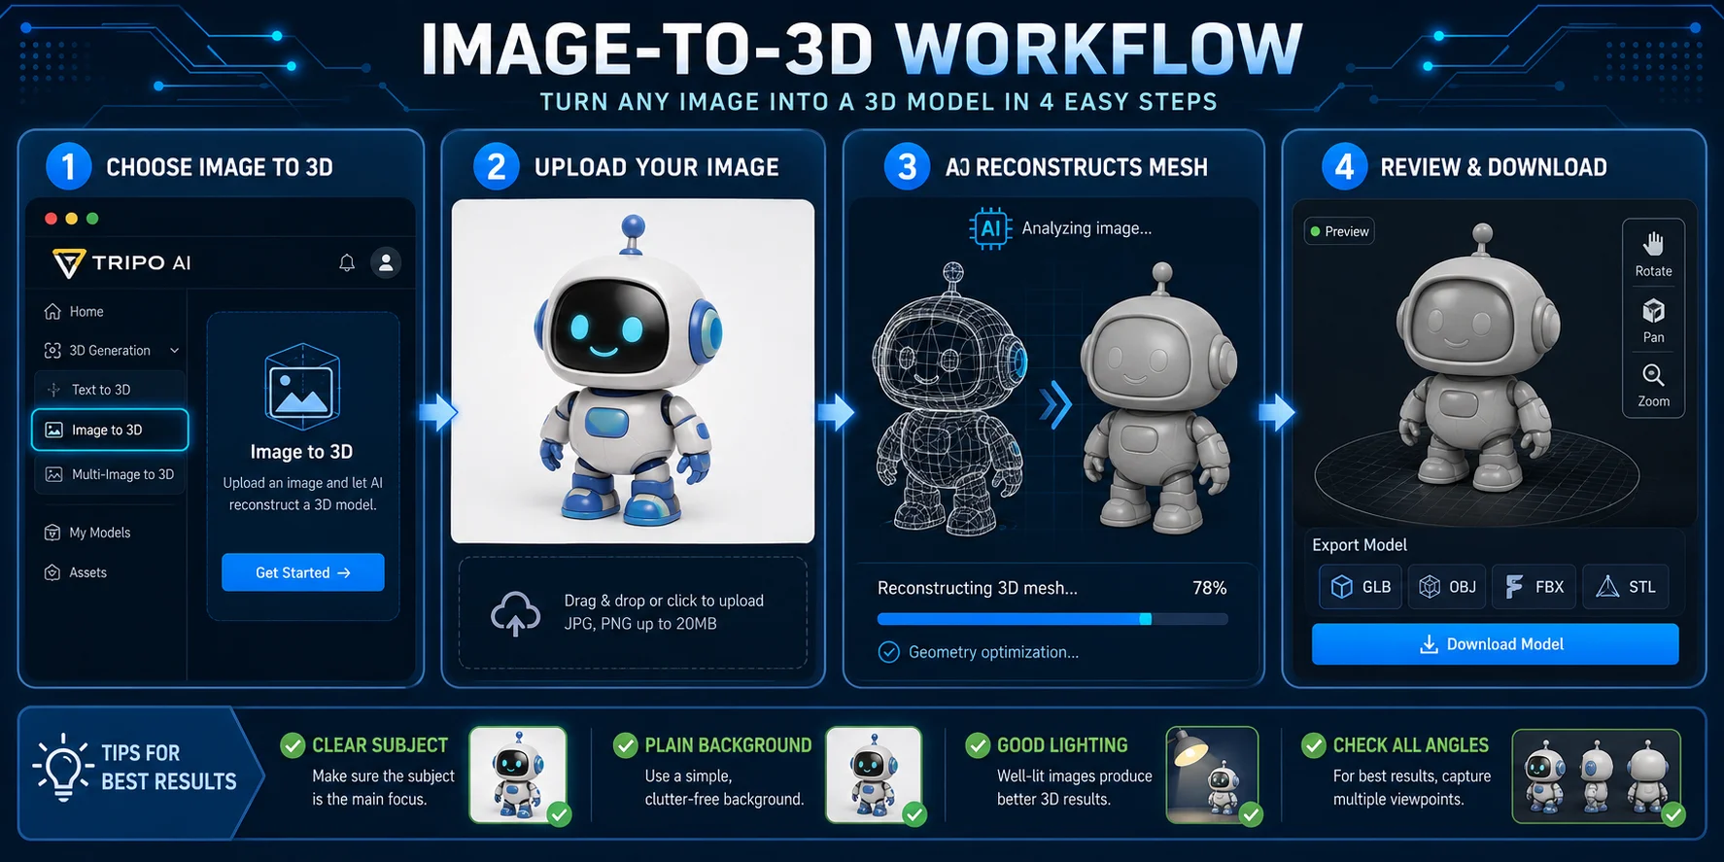
Task: Click the tips lightbulb icon
Action: [63, 768]
